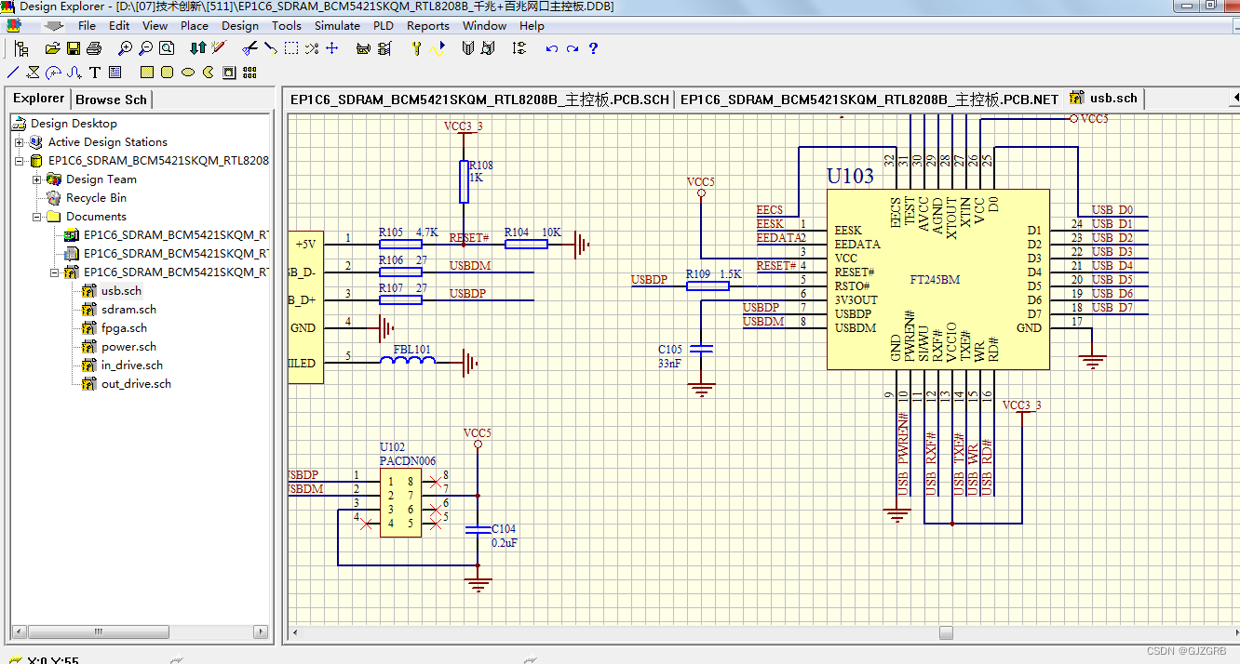The width and height of the screenshot is (1240, 664).
Task: Expand the Active Design Stations node
Action: point(17,141)
